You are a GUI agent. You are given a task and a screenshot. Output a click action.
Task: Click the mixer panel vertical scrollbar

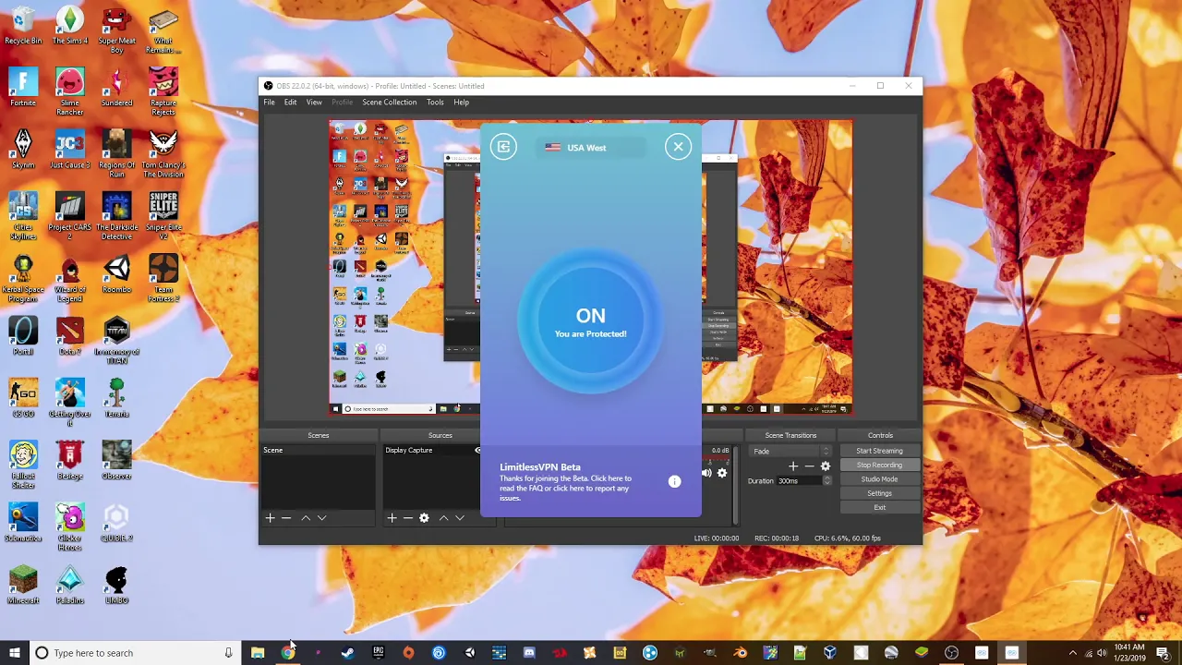pos(735,485)
